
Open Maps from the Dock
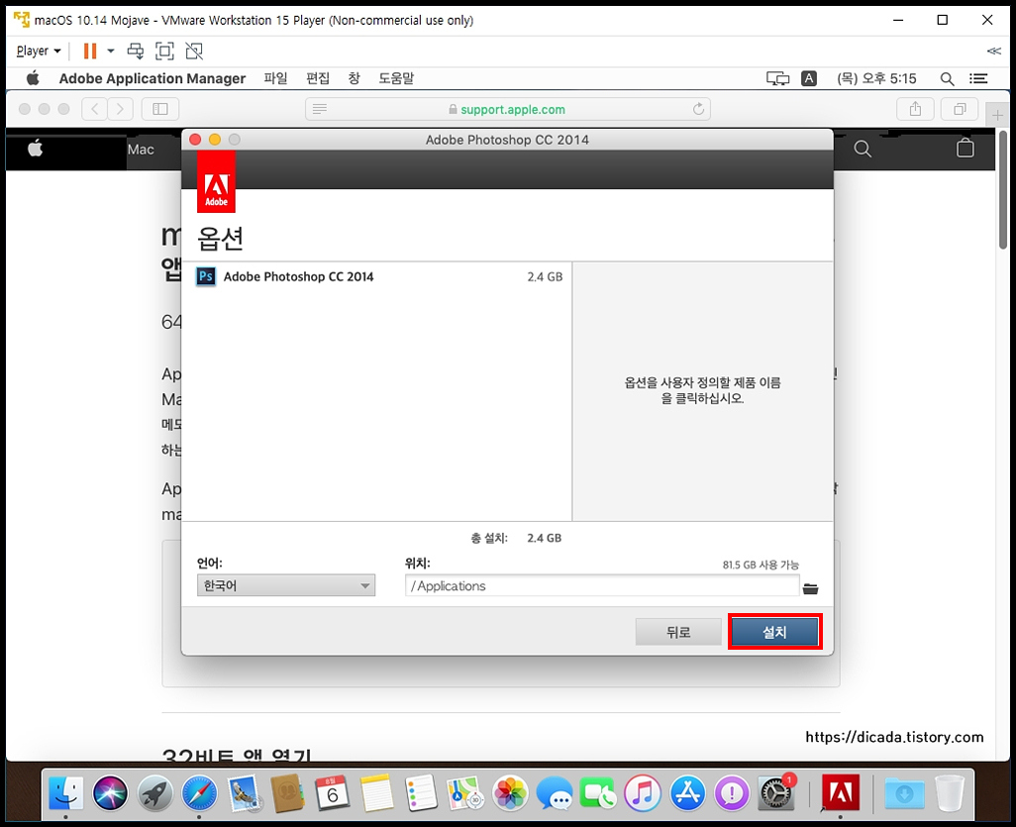pos(465,792)
